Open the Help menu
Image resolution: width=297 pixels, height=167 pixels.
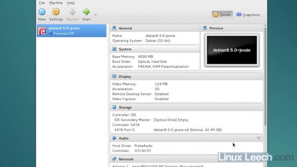click(x=71, y=3)
